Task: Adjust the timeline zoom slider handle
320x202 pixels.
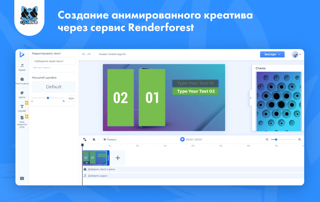Action: 276,139
